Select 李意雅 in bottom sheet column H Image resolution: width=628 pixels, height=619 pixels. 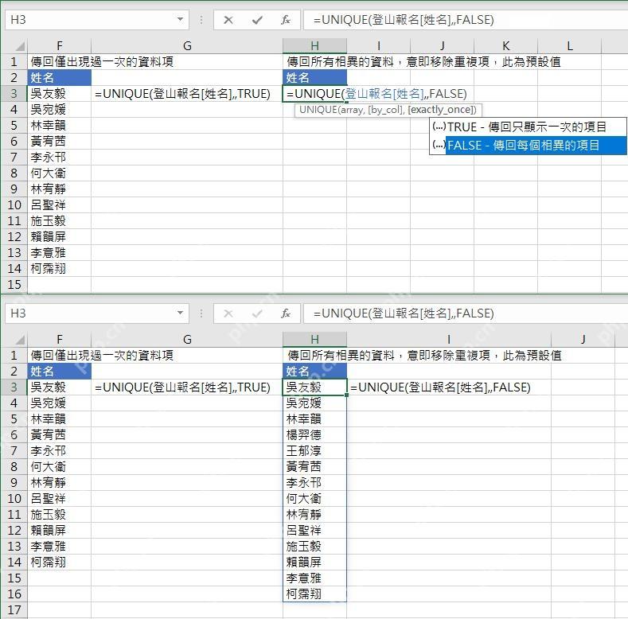[x=315, y=578]
